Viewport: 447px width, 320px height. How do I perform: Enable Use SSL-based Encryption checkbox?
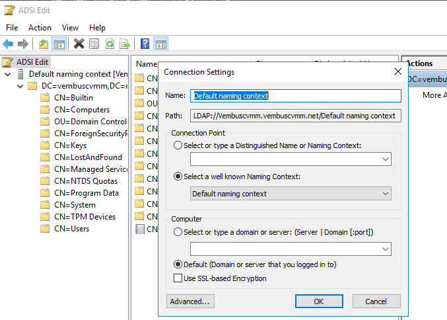(178, 278)
